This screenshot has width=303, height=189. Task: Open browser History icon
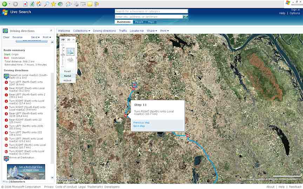pos(60,4)
